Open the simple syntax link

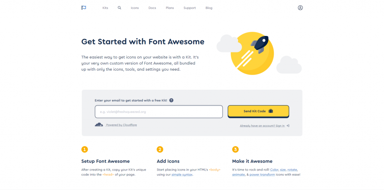click(182, 175)
